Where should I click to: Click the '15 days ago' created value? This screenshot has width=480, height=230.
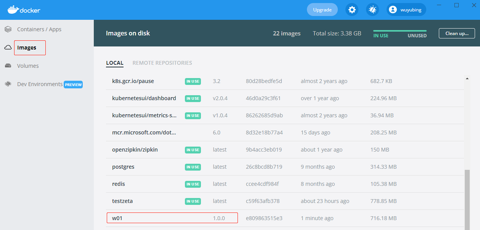pyautogui.click(x=316, y=133)
